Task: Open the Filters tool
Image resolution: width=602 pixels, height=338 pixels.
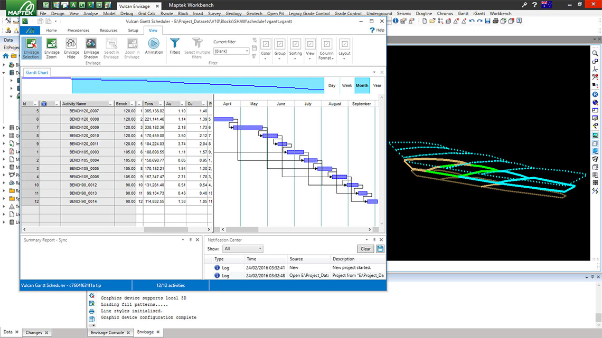Action: 175,46
